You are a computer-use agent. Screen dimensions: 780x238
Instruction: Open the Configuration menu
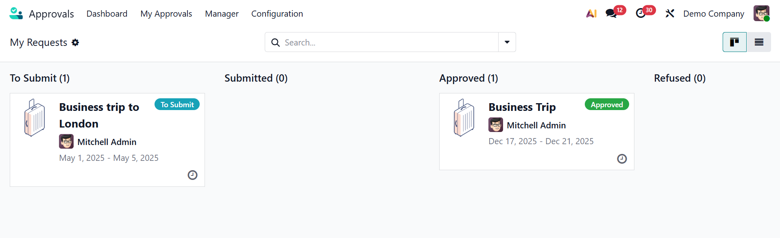click(277, 14)
